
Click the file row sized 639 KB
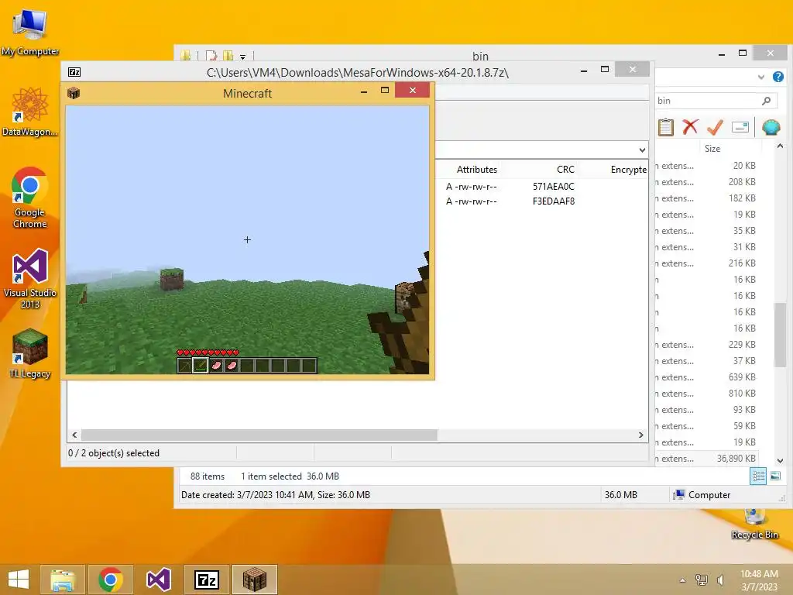705,377
